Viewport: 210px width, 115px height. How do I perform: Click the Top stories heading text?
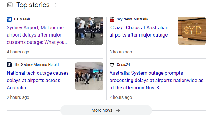33,5
